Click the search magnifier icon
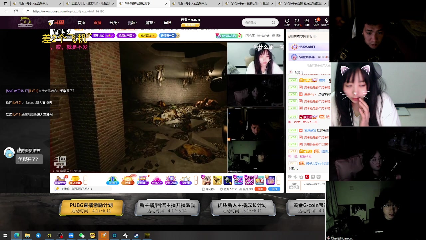Viewport: 426px width, 240px height. click(273, 23)
